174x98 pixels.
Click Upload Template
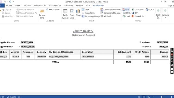tap(25, 10)
